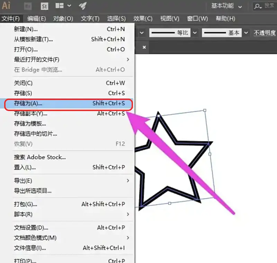Close the document tab with X
Viewport: 277px width, 263px height.
click(144, 47)
